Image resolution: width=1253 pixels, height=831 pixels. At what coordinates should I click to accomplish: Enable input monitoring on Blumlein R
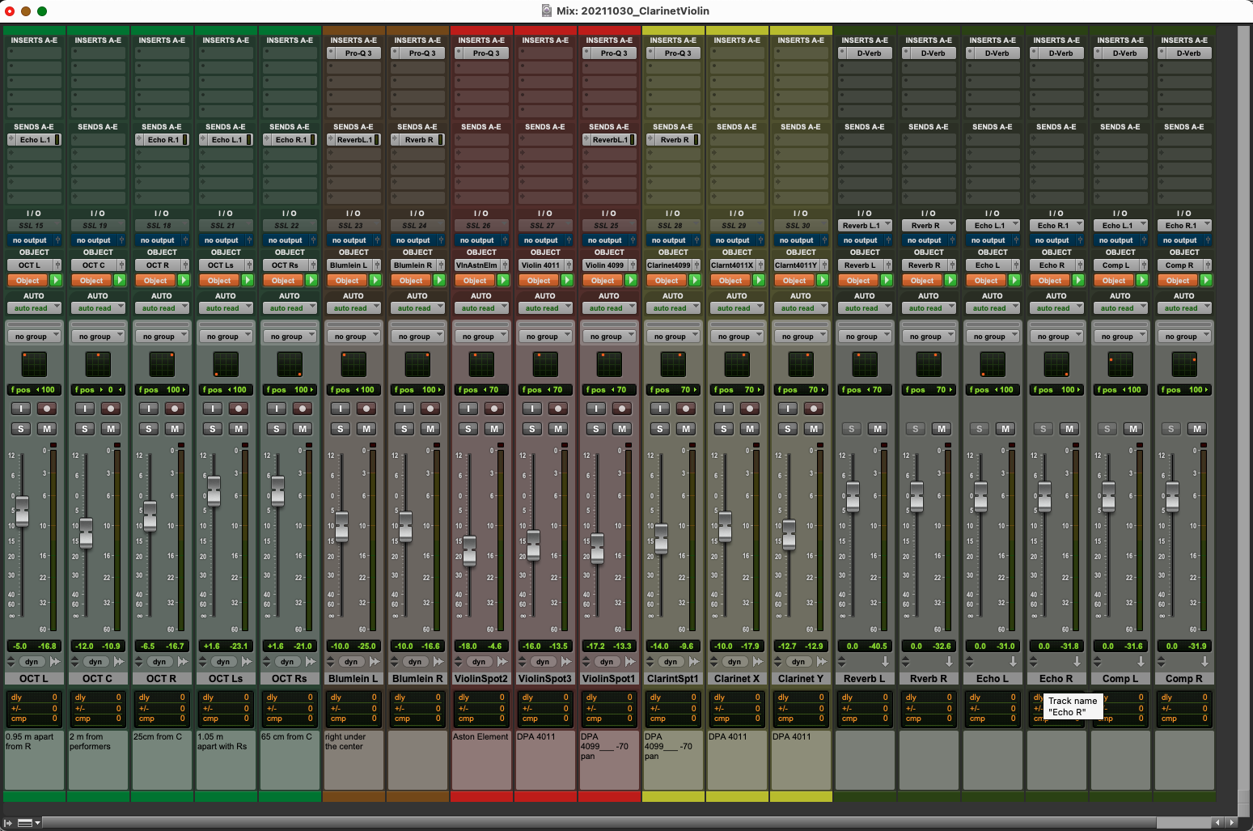[404, 409]
